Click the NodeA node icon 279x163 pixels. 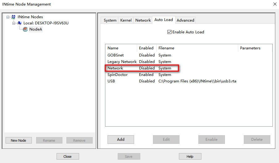25,29
